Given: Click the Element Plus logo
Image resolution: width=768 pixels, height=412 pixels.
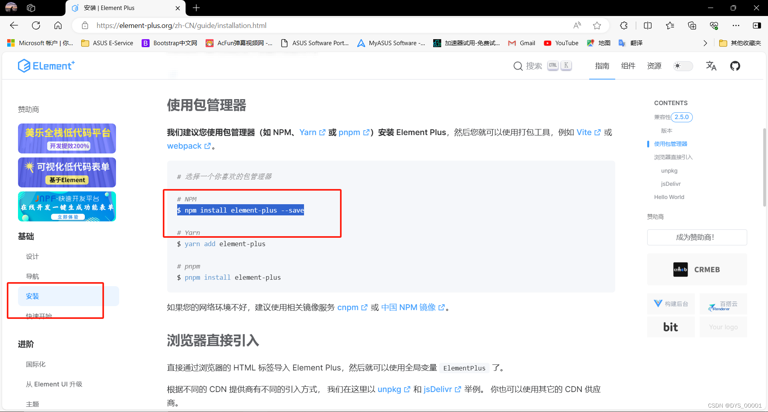Looking at the screenshot, I should (x=46, y=66).
